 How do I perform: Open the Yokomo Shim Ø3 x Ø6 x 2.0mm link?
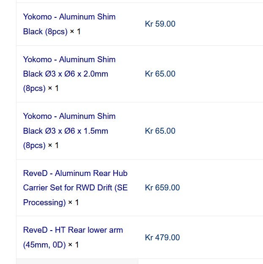pos(69,74)
